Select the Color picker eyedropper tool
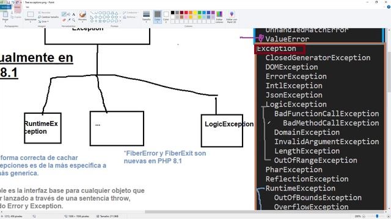391x219 pixels. [x=69, y=20]
